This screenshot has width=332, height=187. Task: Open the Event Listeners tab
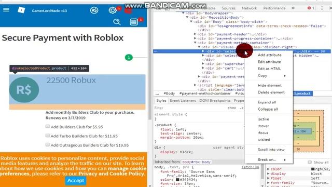(x=183, y=100)
